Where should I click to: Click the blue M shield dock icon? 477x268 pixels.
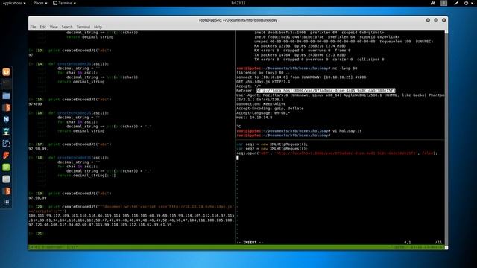pyautogui.click(x=6, y=119)
